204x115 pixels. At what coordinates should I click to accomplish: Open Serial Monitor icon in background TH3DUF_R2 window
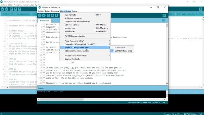click(x=201, y=9)
